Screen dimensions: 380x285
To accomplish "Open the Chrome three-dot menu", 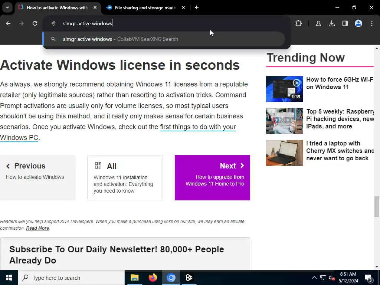I will (x=371, y=23).
